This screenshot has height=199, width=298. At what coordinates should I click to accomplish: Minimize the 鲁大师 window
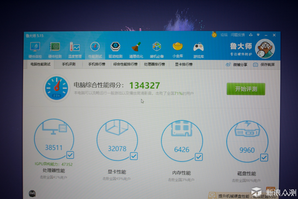[x=266, y=35]
